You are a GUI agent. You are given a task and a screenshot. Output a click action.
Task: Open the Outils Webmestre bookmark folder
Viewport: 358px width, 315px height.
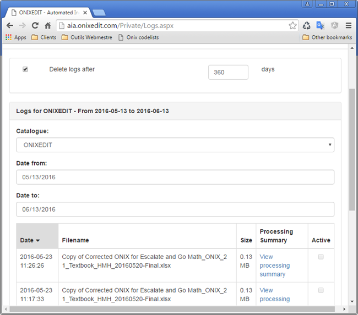pos(87,37)
